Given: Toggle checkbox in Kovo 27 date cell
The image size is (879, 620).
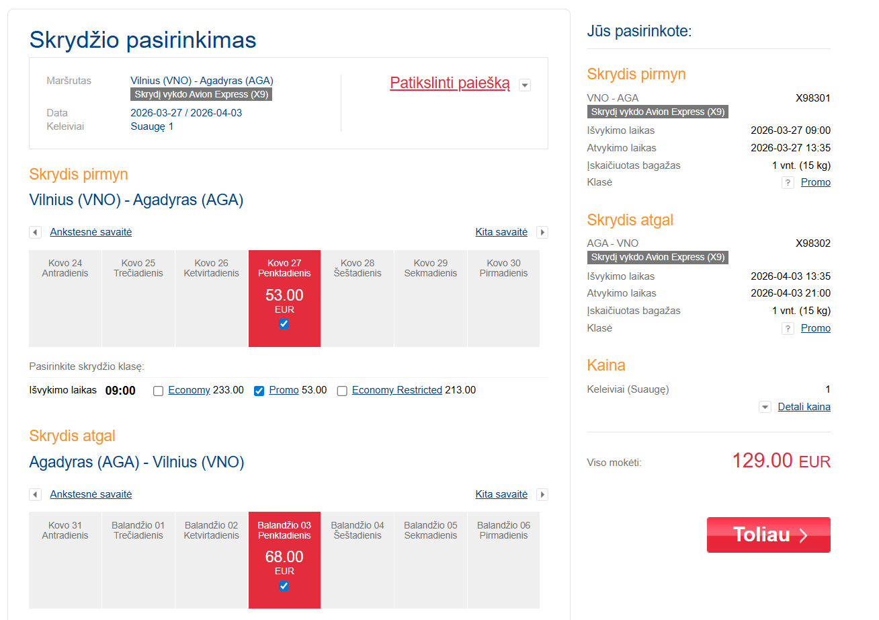Looking at the screenshot, I should pyautogui.click(x=284, y=324).
